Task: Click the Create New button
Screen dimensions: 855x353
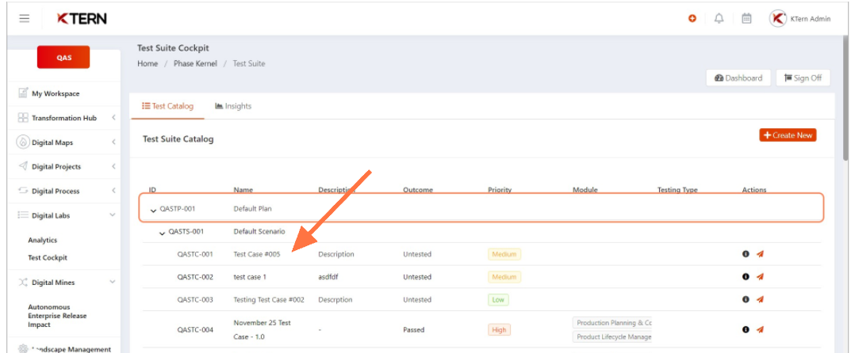Action: [788, 135]
